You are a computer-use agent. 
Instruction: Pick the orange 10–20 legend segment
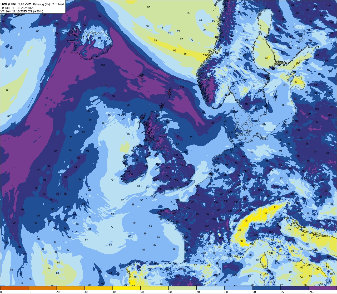(42, 288)
